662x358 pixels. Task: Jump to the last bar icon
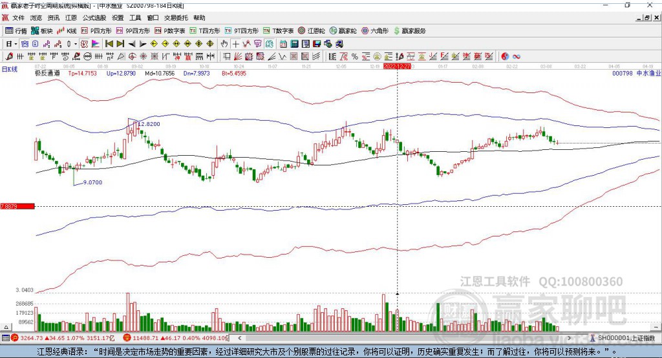click(x=120, y=44)
